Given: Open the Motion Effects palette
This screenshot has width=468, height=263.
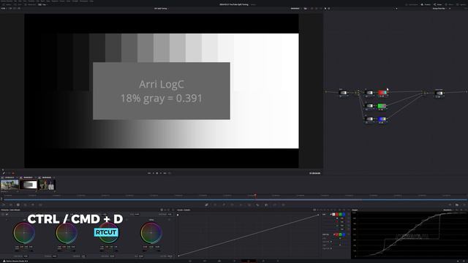Looking at the screenshot, I should [40, 205].
